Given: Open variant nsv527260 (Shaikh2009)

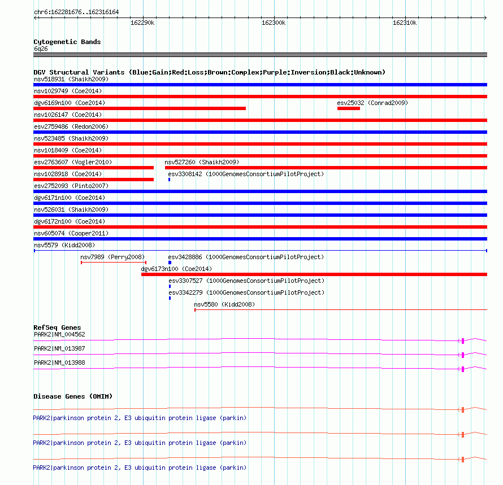Looking at the screenshot, I should (202, 162).
